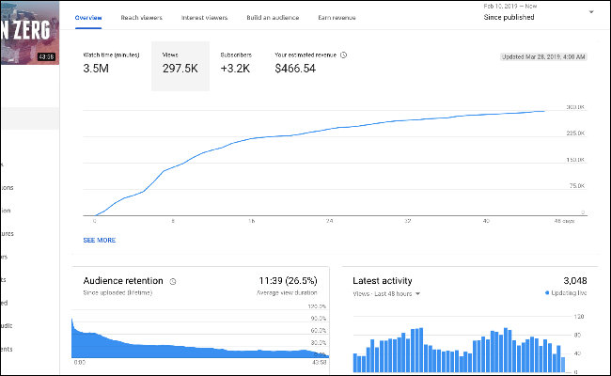The width and height of the screenshot is (611, 376).
Task: Switch to the Reach viewers tab
Action: 141,18
